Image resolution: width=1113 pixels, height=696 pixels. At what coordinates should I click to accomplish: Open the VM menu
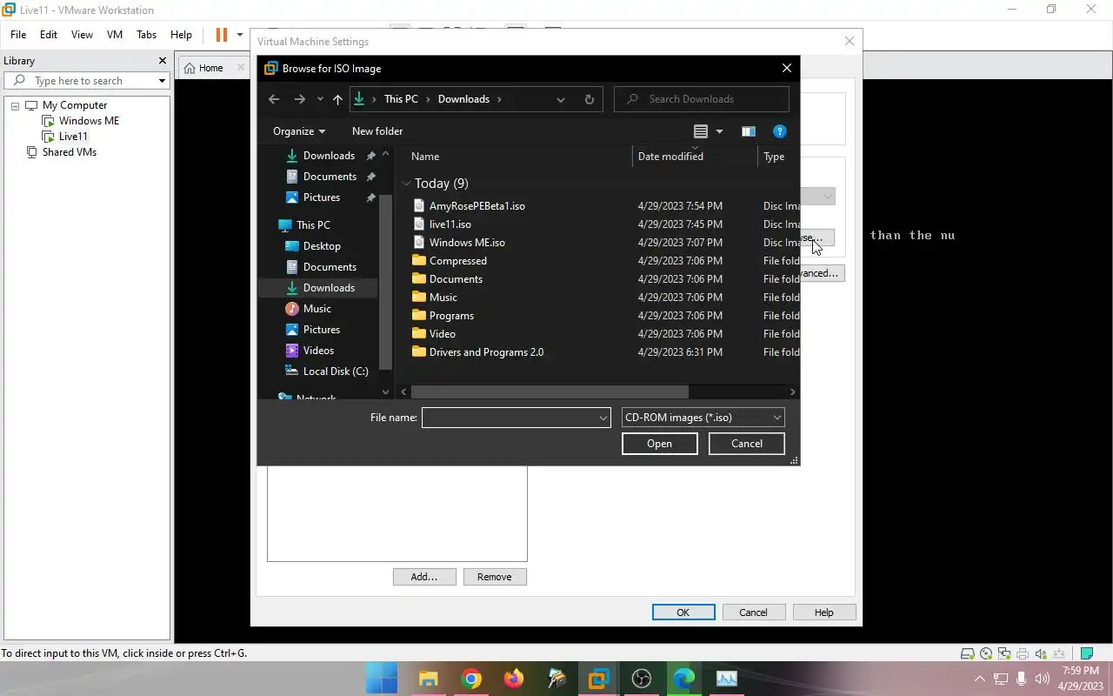(115, 35)
